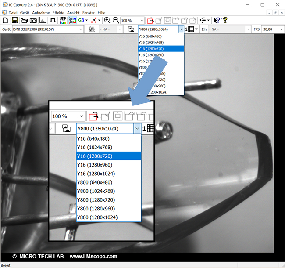Expand the Gerät device dropdown
The height and width of the screenshot is (268, 285).
click(80, 29)
